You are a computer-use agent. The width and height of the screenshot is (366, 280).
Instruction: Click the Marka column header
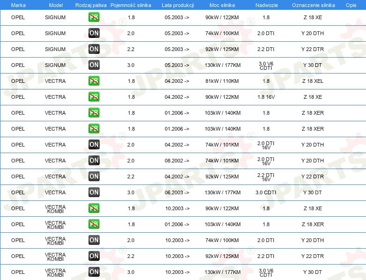18,5
